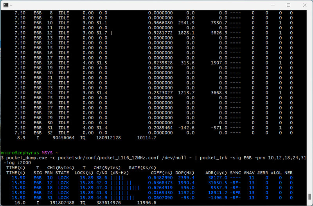Click the C/N0 column header

102,173
